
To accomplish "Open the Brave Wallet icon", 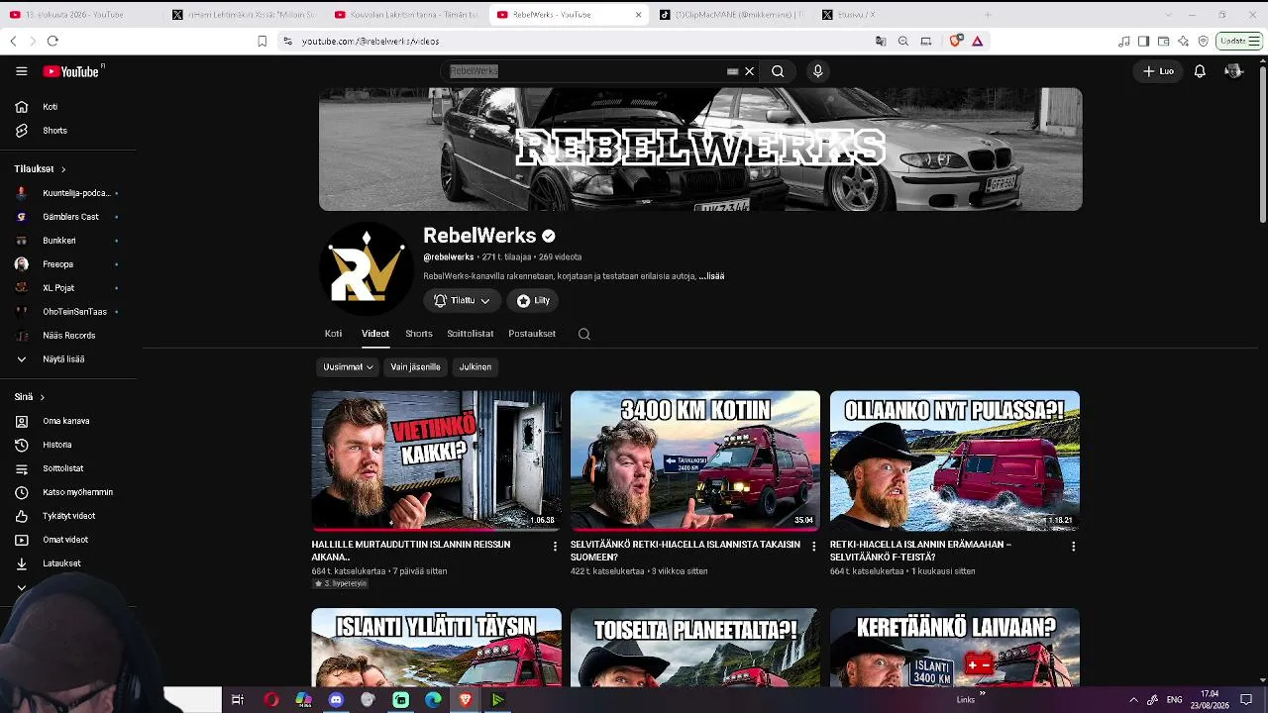I will (1163, 41).
